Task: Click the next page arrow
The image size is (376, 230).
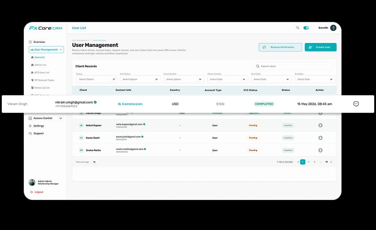Action: [331, 162]
